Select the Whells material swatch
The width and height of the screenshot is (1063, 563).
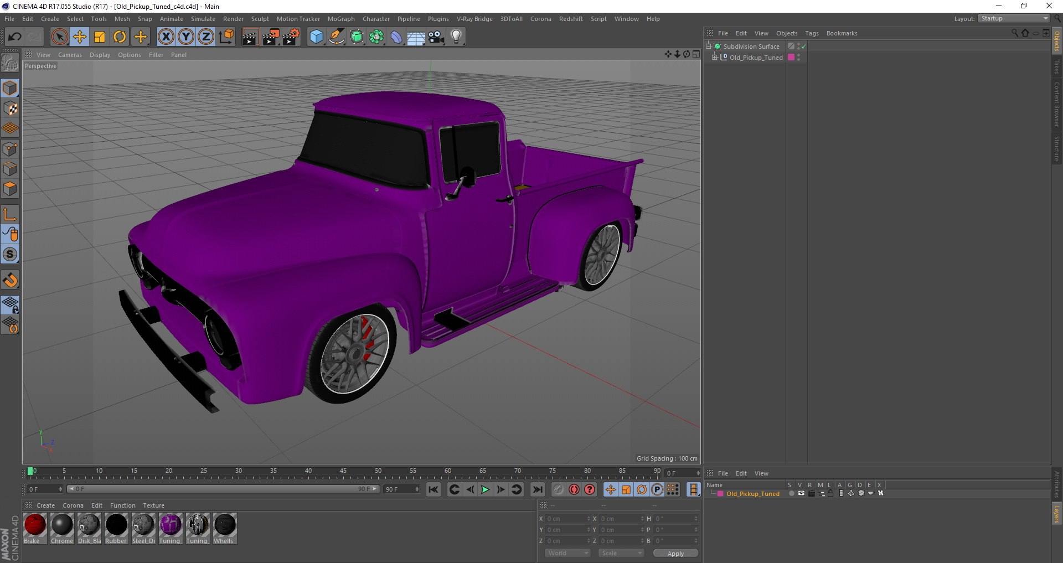click(224, 529)
